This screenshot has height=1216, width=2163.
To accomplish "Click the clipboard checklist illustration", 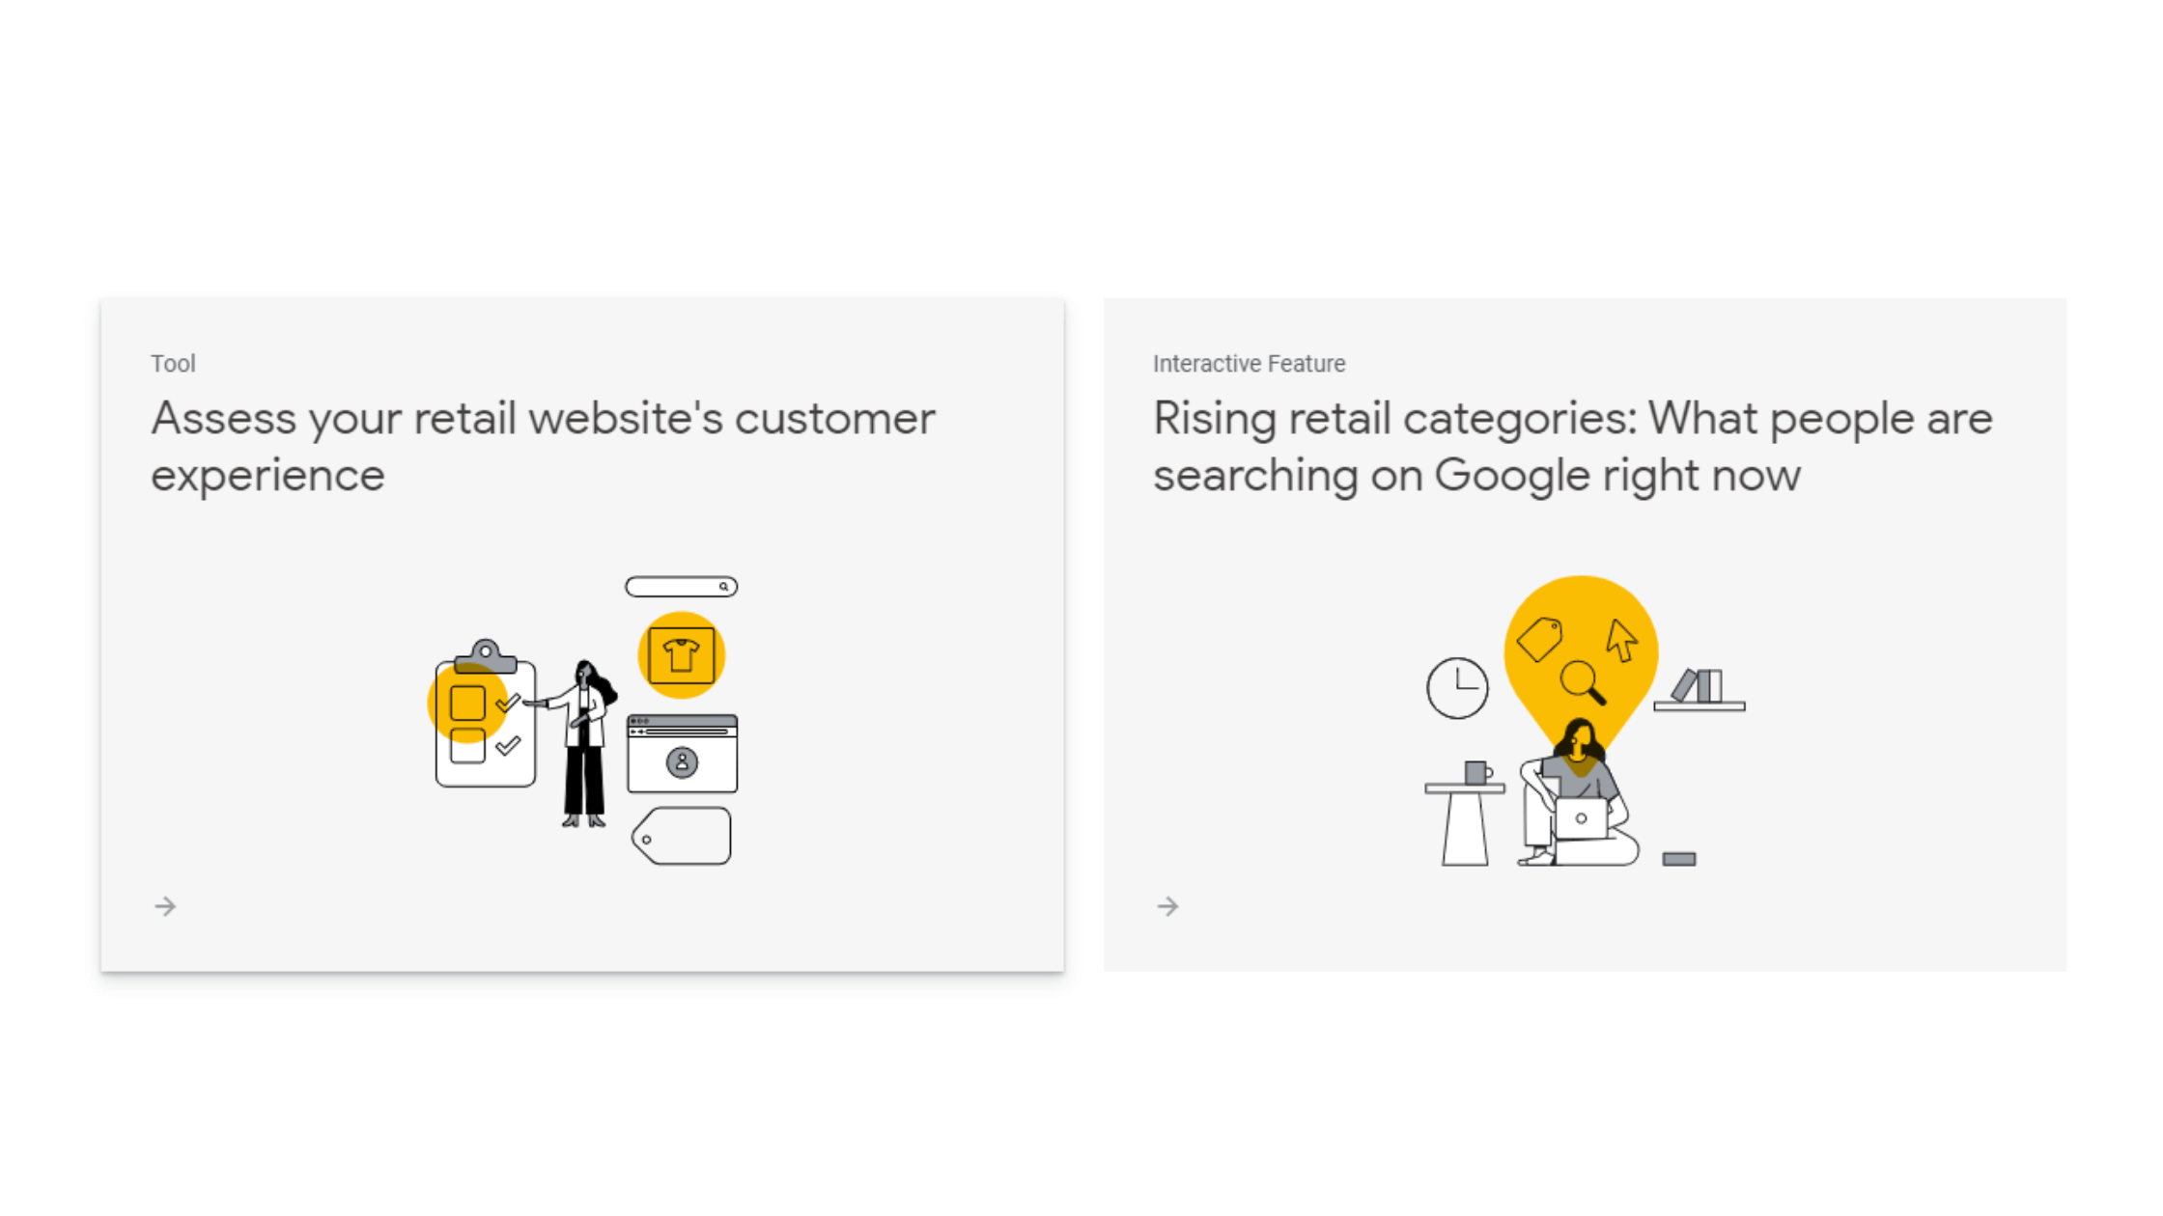I will [x=485, y=714].
